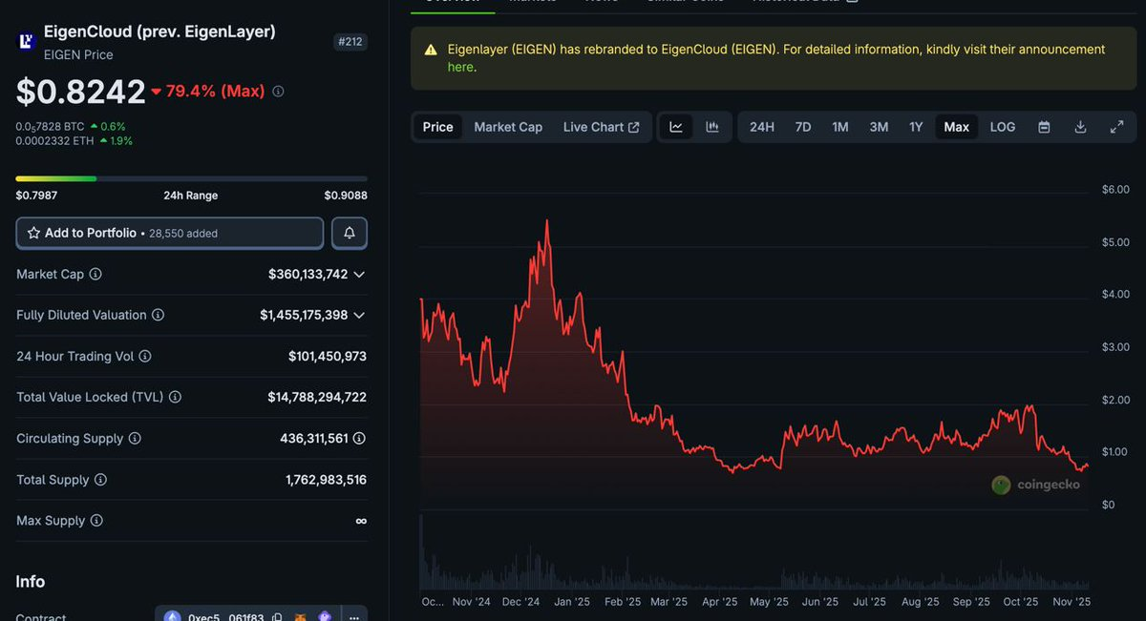Expand Fully Diluted Valuation chevron
Image resolution: width=1146 pixels, height=621 pixels.
point(359,315)
